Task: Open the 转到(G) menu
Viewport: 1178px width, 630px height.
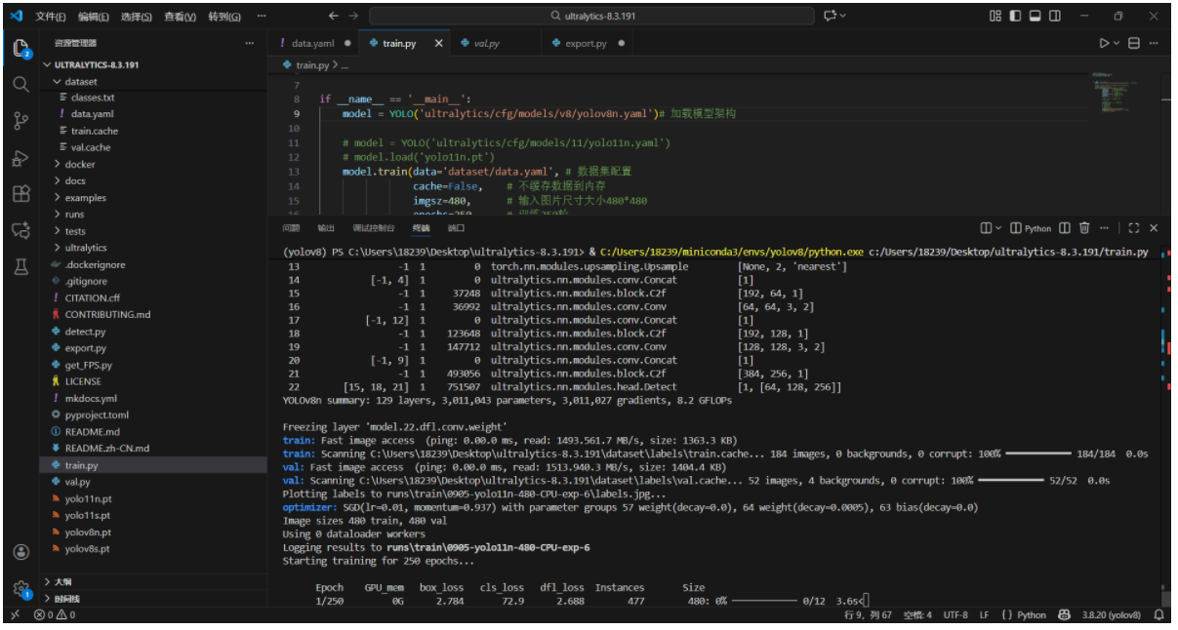Action: coord(224,17)
